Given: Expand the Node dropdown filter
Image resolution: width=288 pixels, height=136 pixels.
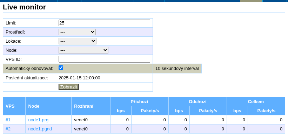Looking at the screenshot, I should click(x=83, y=50).
